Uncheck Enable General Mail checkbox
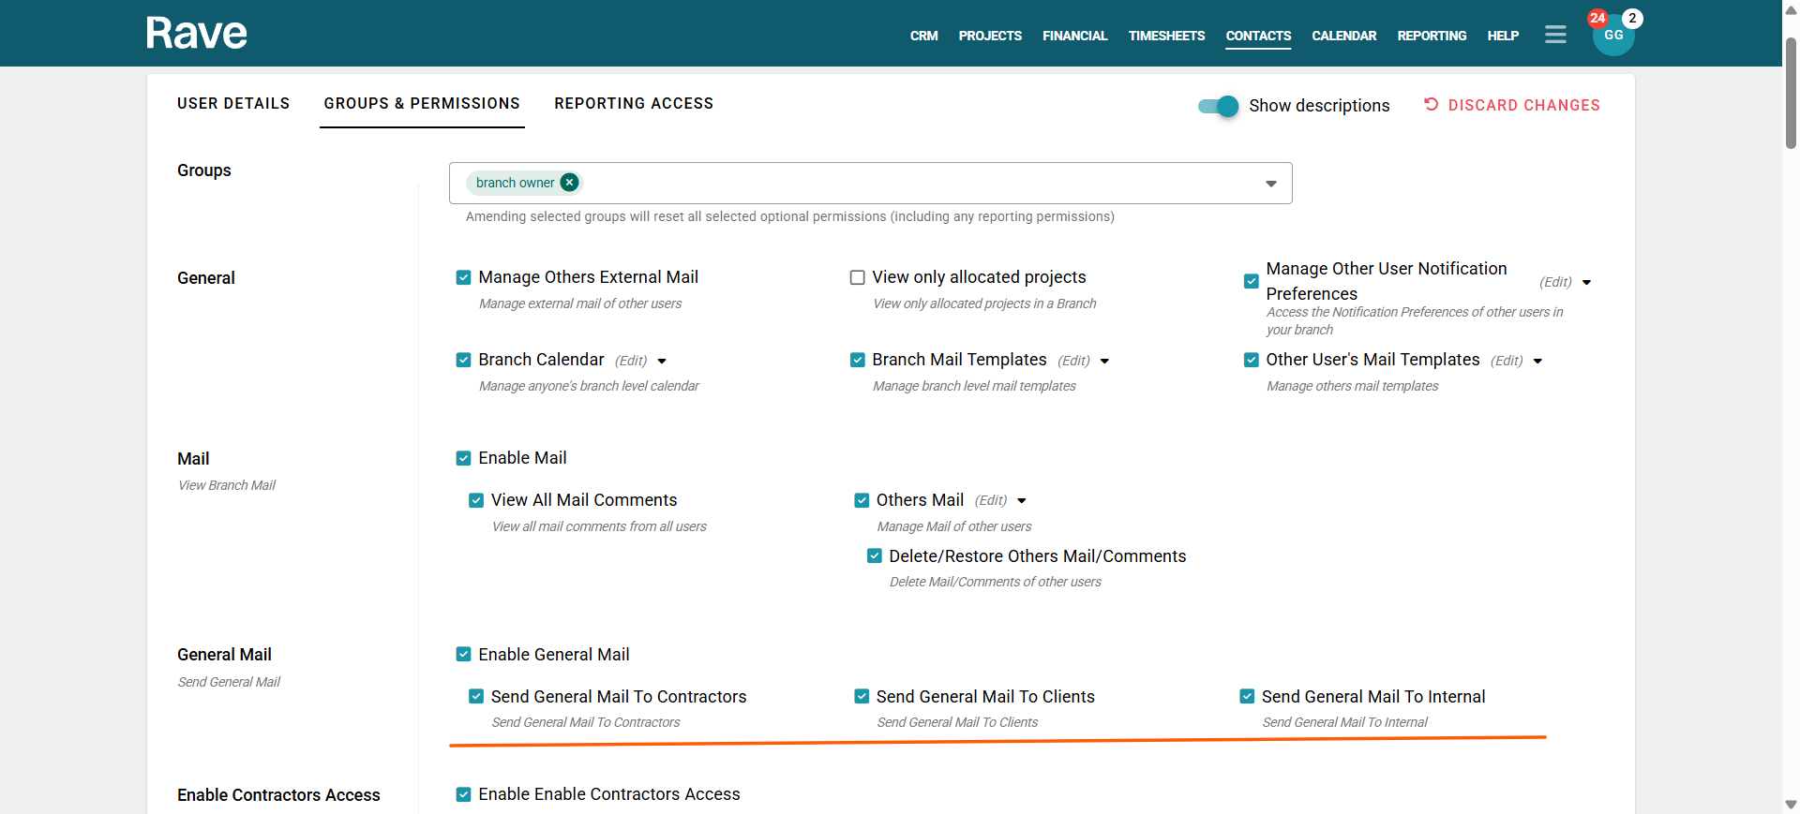The width and height of the screenshot is (1800, 814). pos(463,655)
